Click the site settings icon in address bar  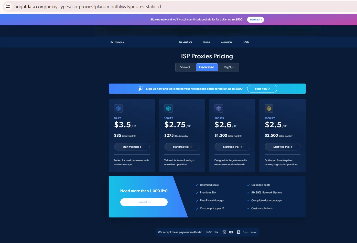(x=8, y=6)
